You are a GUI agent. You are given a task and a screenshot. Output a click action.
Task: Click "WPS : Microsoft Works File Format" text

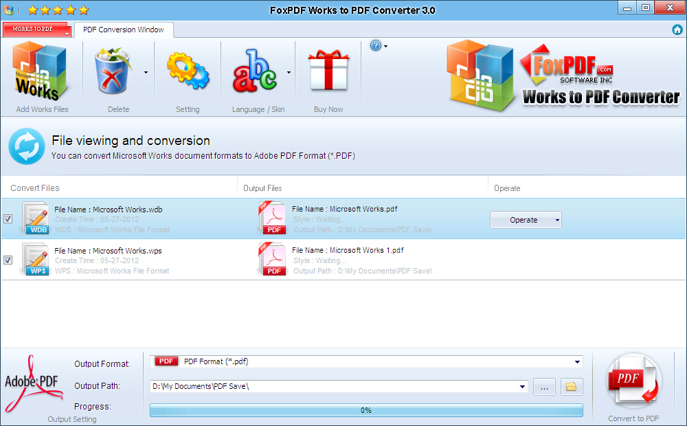[112, 271]
